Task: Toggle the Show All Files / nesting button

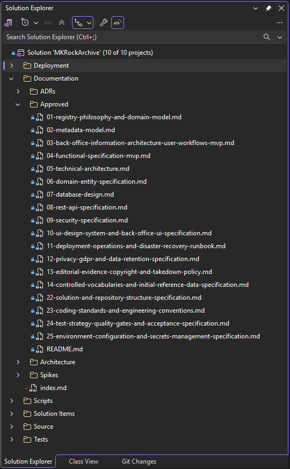Action: point(78,23)
